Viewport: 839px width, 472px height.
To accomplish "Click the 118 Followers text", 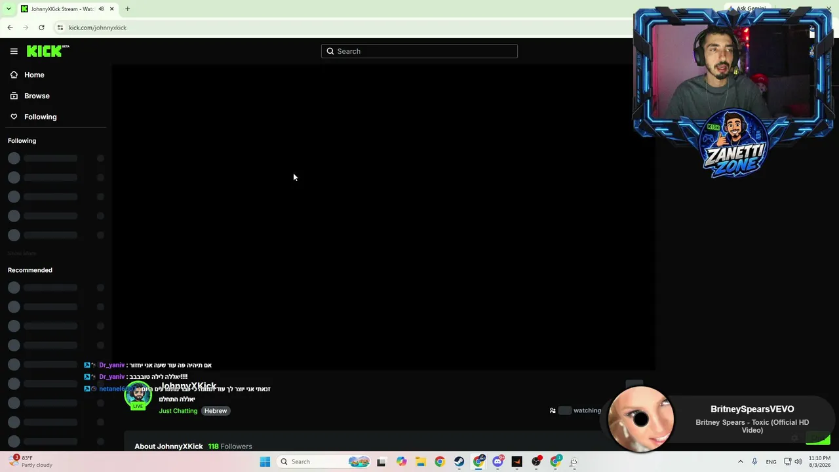I will point(230,446).
